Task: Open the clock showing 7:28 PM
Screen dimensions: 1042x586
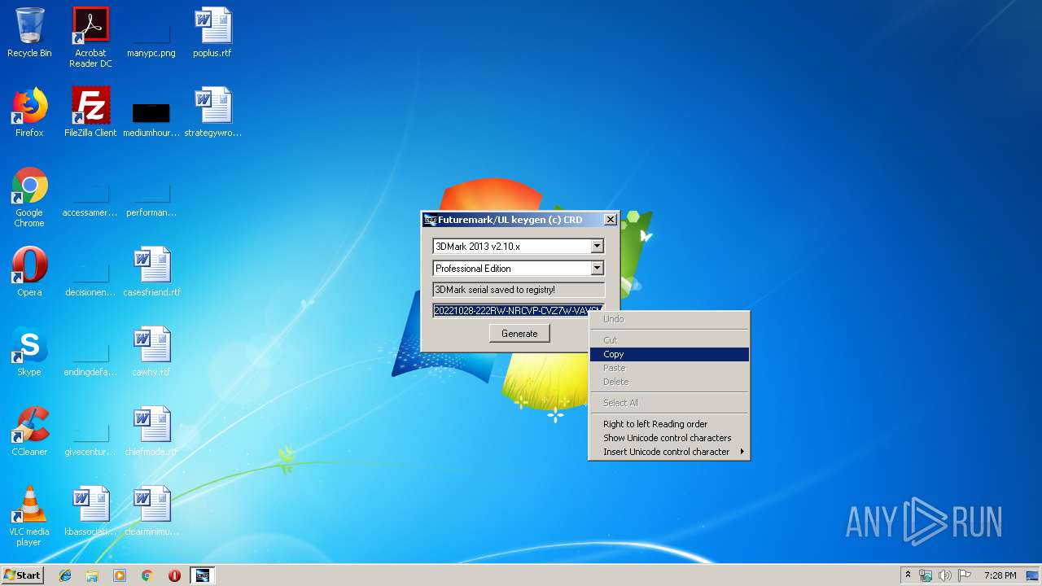Action: click(1000, 575)
